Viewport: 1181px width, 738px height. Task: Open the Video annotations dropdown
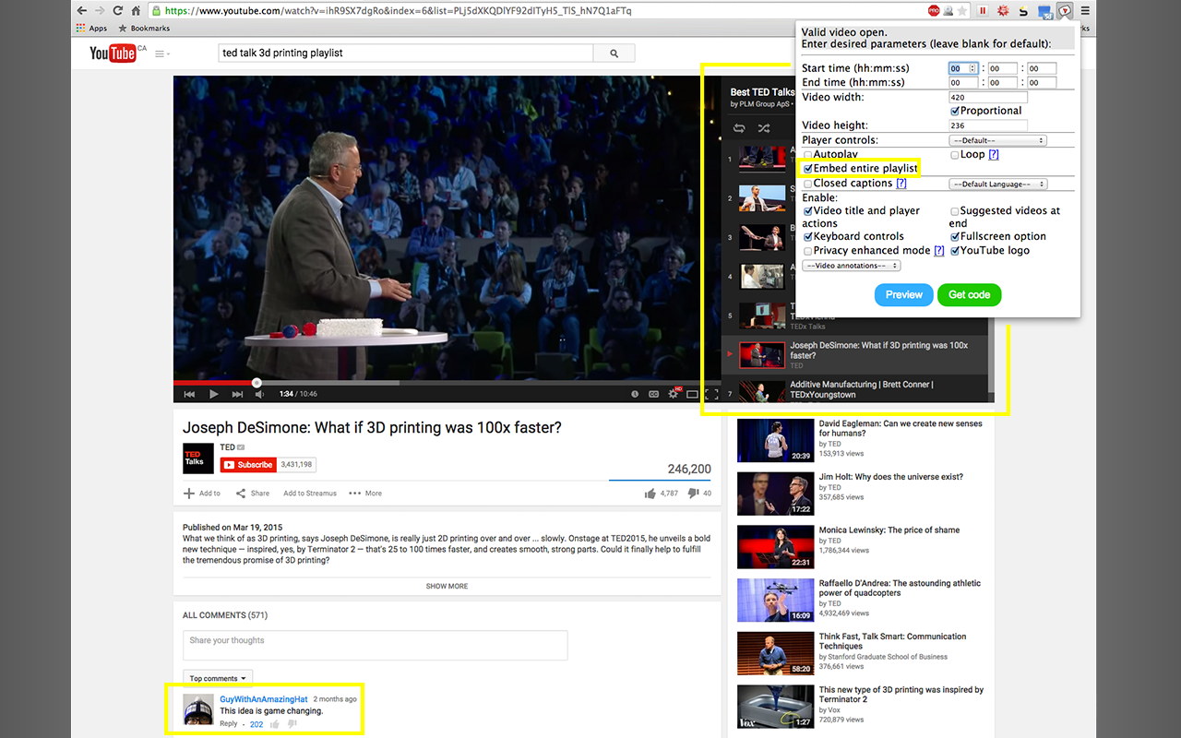tap(852, 266)
